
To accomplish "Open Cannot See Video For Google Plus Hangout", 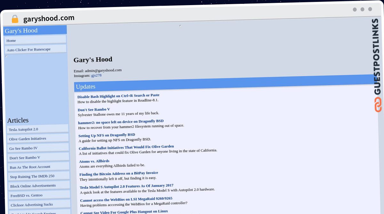I will click(x=124, y=212).
